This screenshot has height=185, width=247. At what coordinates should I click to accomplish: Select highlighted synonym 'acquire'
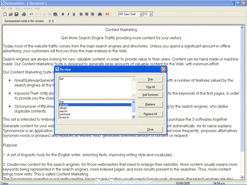pos(95,105)
